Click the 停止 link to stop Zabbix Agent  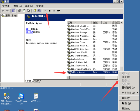point(28,29)
